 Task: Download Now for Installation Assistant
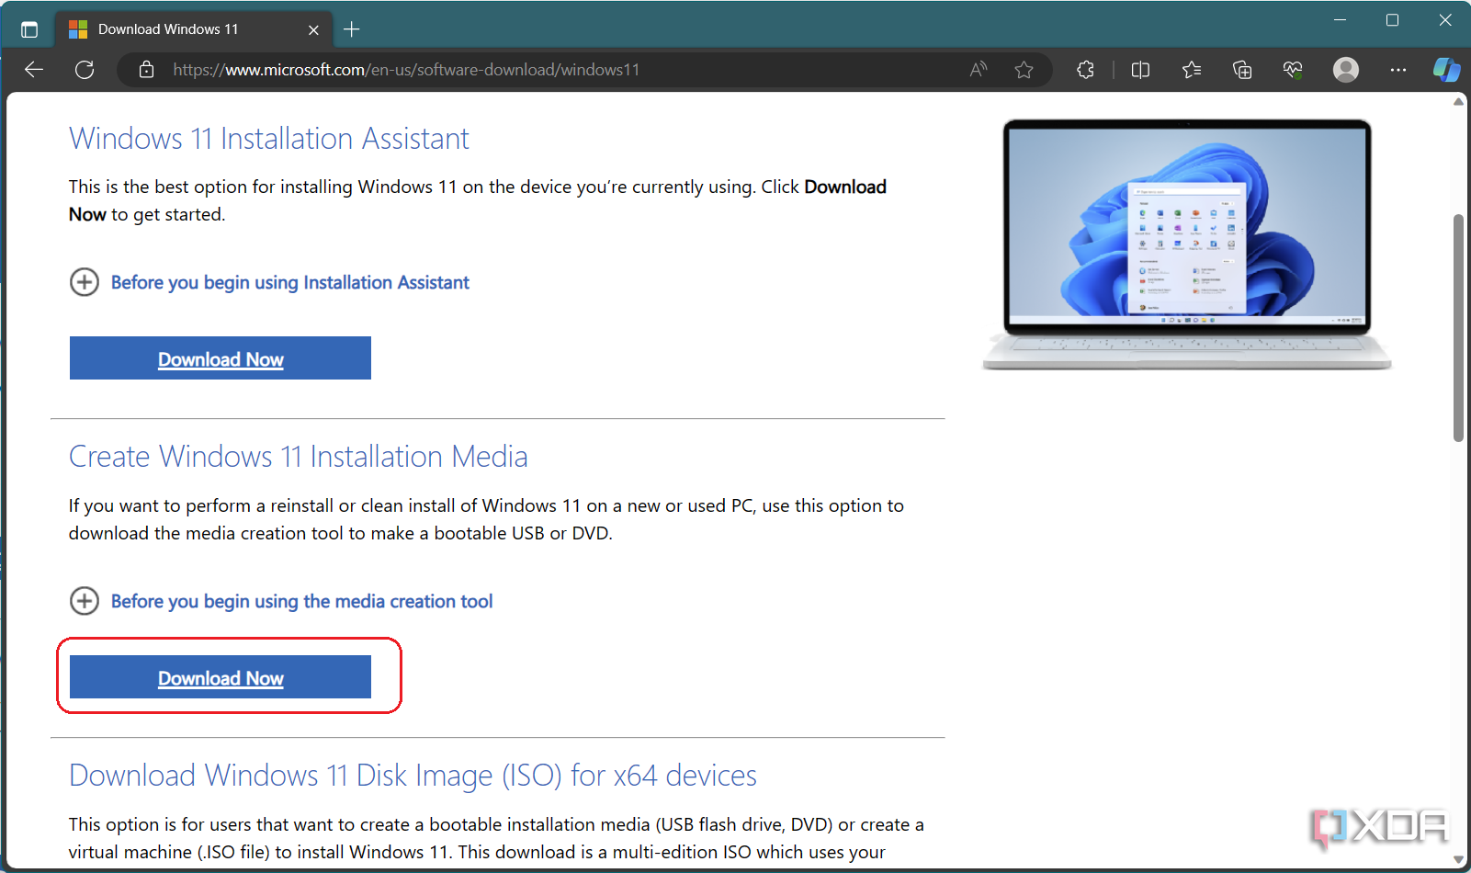click(x=221, y=358)
